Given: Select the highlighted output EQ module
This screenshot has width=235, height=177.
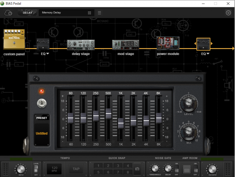Looking at the screenshot, I should 203,44.
